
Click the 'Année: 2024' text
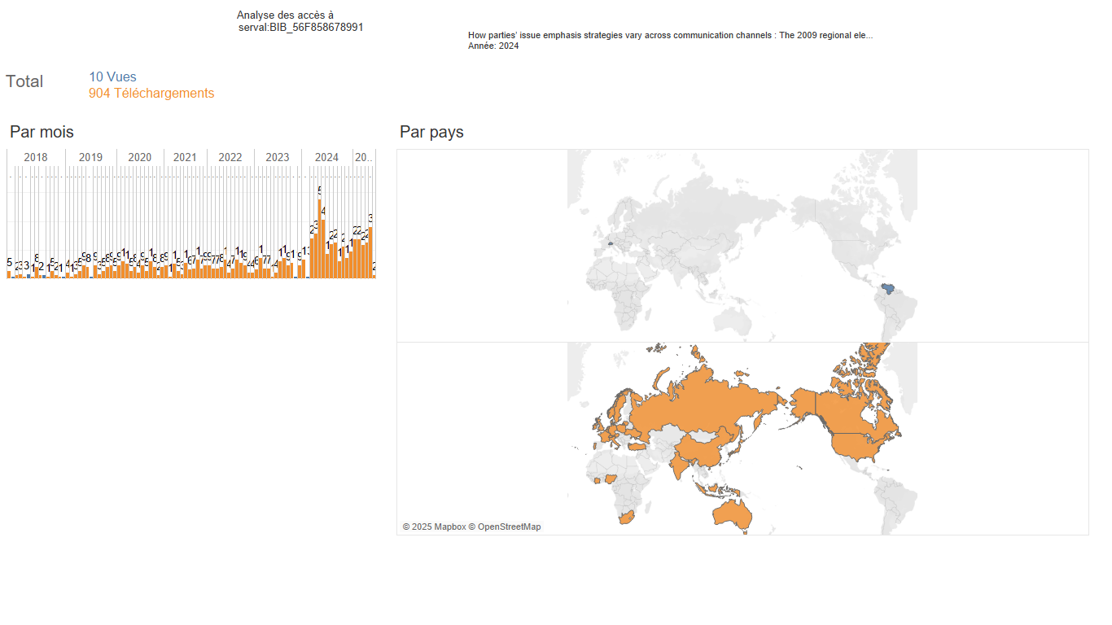[493, 46]
